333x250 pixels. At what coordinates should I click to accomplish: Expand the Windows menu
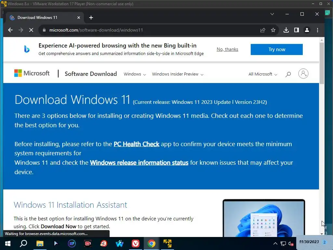click(x=135, y=74)
